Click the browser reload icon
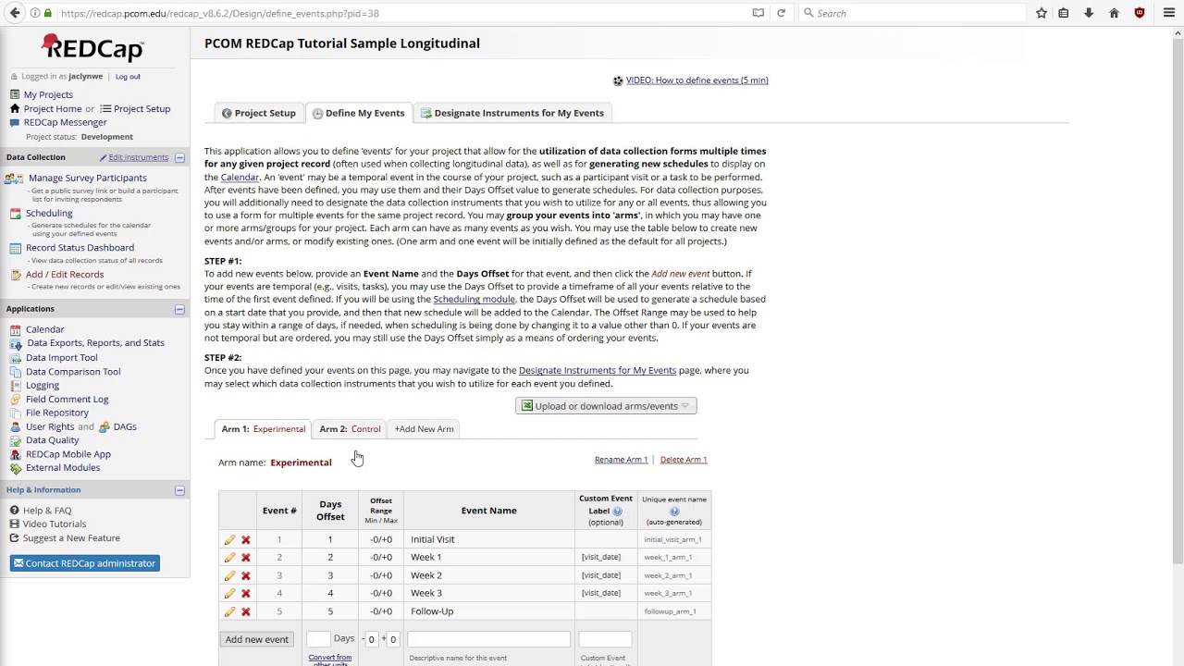 [x=781, y=13]
